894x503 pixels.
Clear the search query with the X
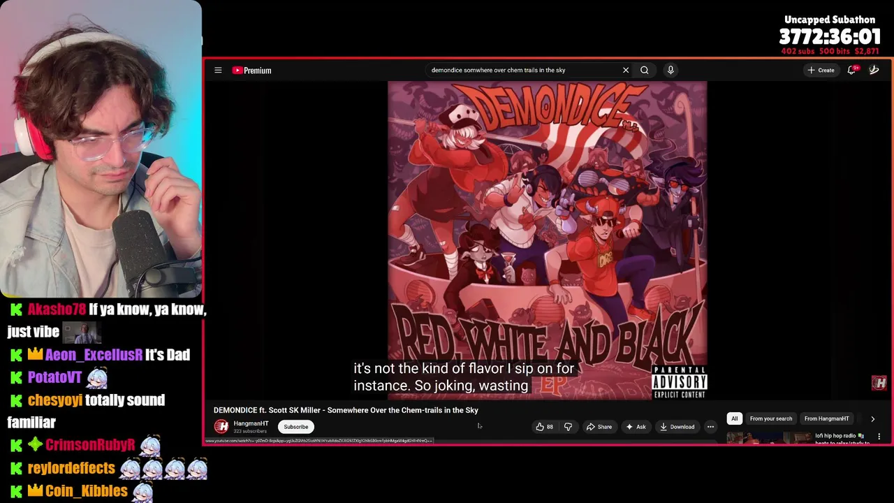626,70
